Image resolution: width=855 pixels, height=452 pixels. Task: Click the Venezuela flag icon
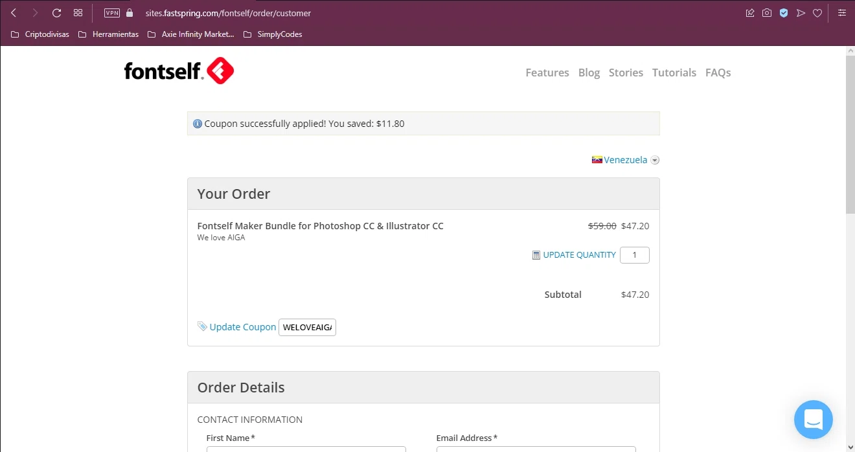pyautogui.click(x=597, y=160)
